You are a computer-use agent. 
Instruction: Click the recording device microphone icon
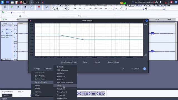coord(20,16)
